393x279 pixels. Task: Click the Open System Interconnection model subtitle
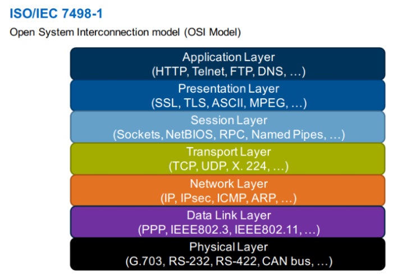click(x=125, y=33)
